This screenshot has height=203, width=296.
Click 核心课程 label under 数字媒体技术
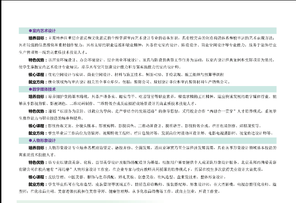point(37,125)
